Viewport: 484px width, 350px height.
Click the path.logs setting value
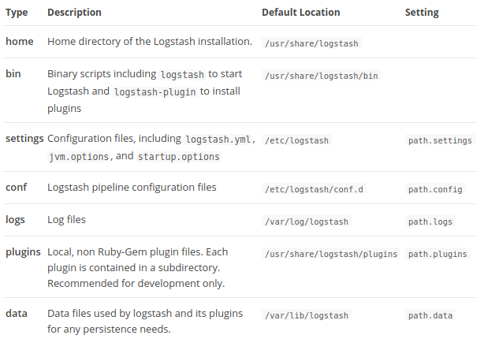point(430,222)
